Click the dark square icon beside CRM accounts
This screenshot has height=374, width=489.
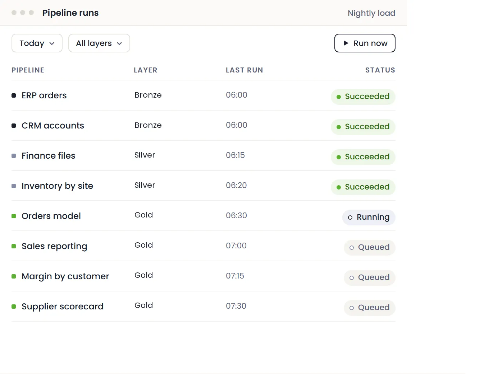[x=14, y=126]
